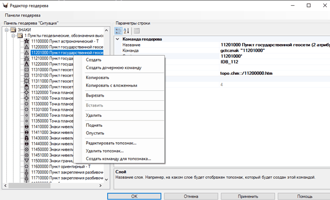Click the square icon of item 11310000
Viewport: 330px width, 200px height.
coord(26,69)
